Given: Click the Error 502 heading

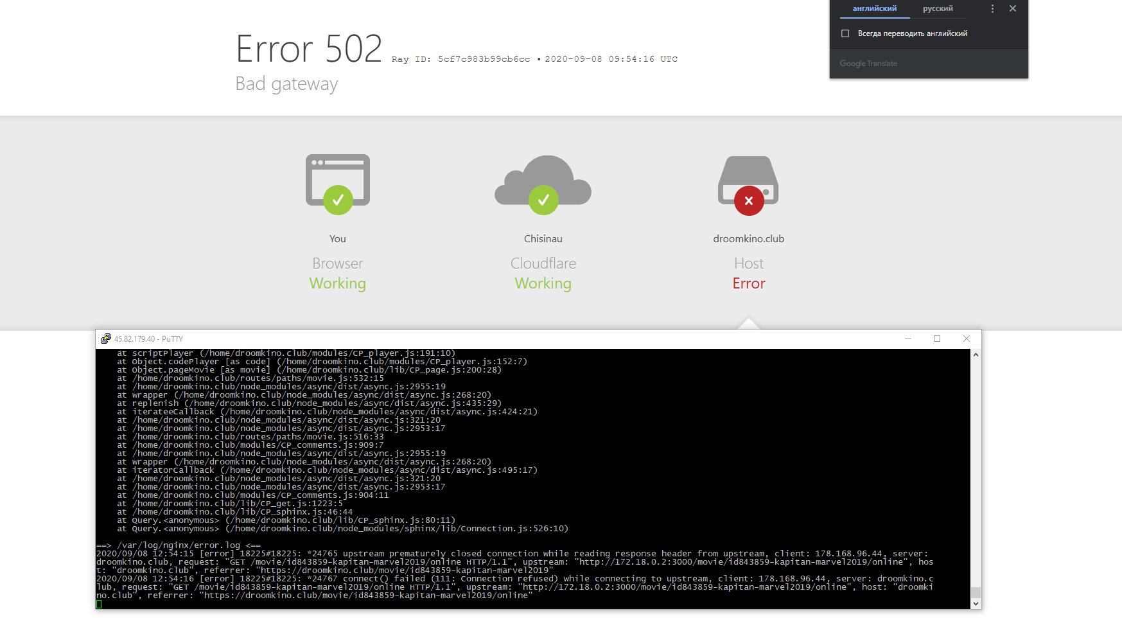Looking at the screenshot, I should [x=309, y=49].
